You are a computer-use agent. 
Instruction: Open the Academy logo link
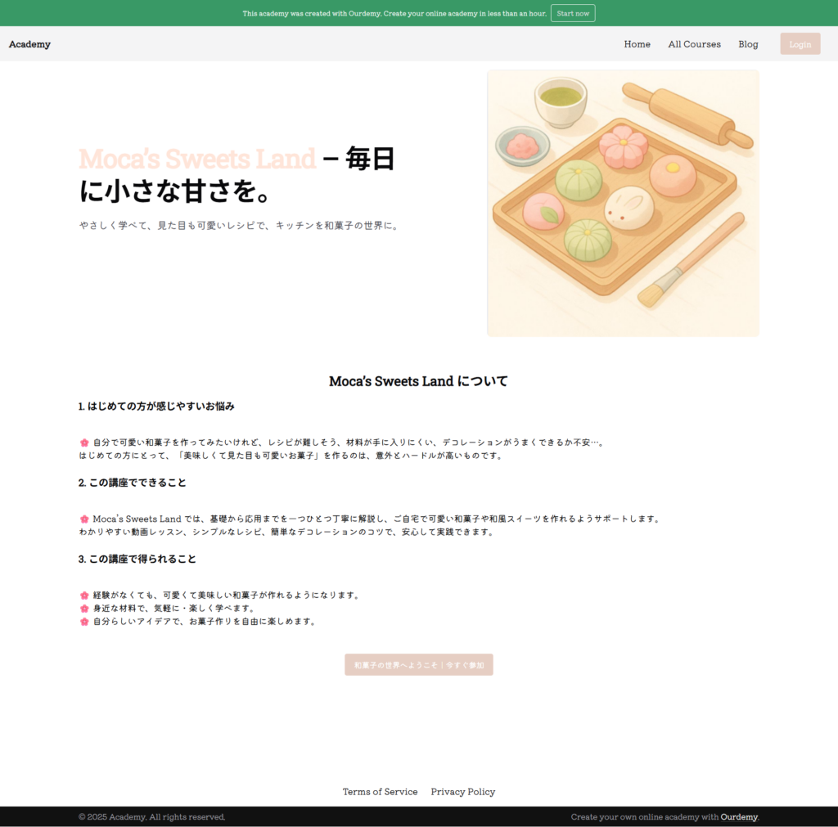click(x=29, y=44)
